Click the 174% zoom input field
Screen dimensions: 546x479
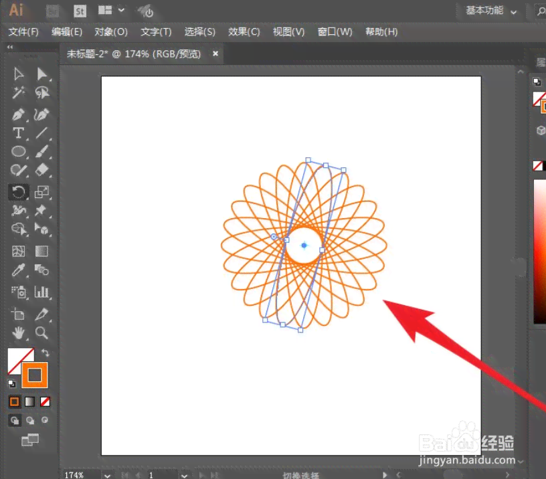(x=81, y=475)
